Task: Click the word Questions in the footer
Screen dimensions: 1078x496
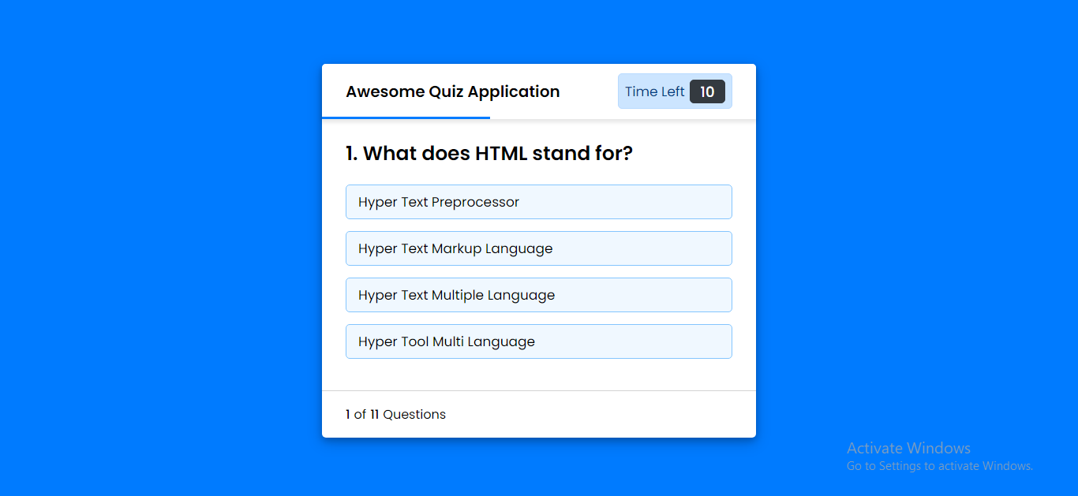Action: pyautogui.click(x=414, y=415)
